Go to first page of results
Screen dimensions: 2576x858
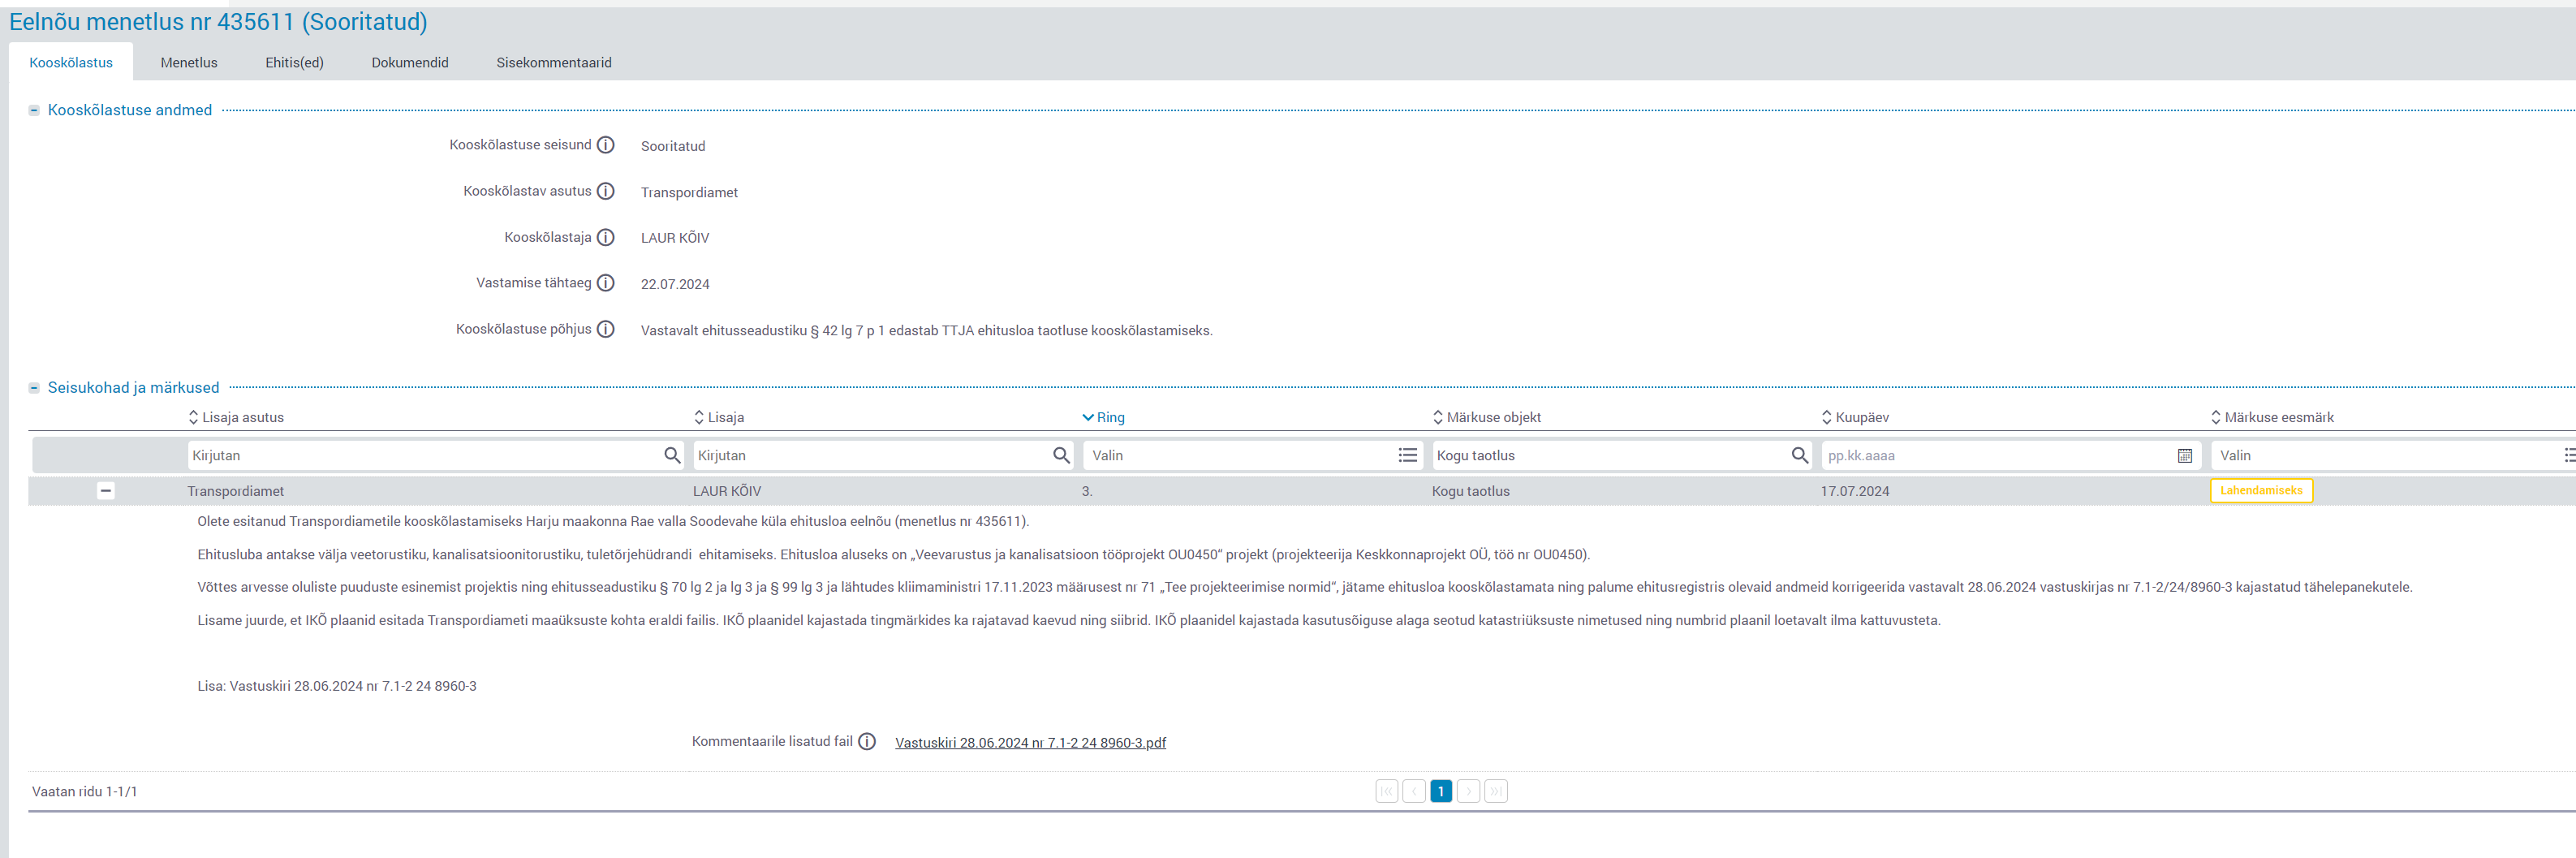(x=1386, y=791)
